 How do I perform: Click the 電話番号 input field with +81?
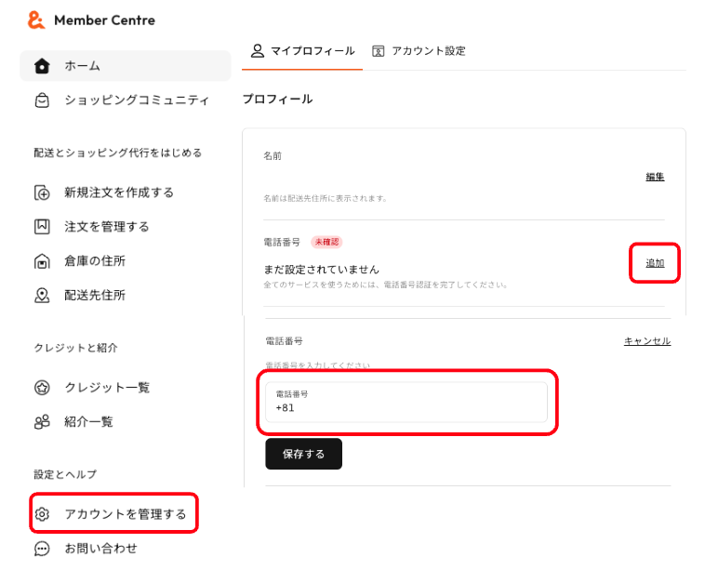click(406, 402)
